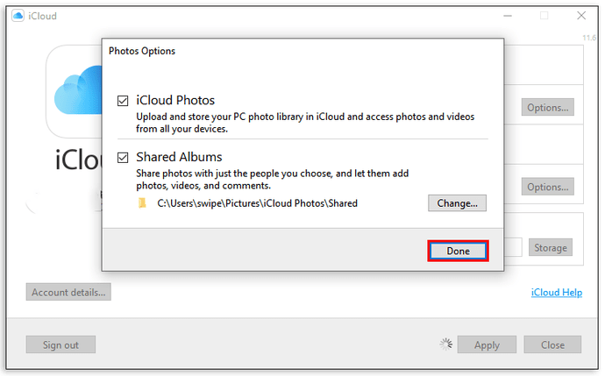Sign out of iCloud

60,344
